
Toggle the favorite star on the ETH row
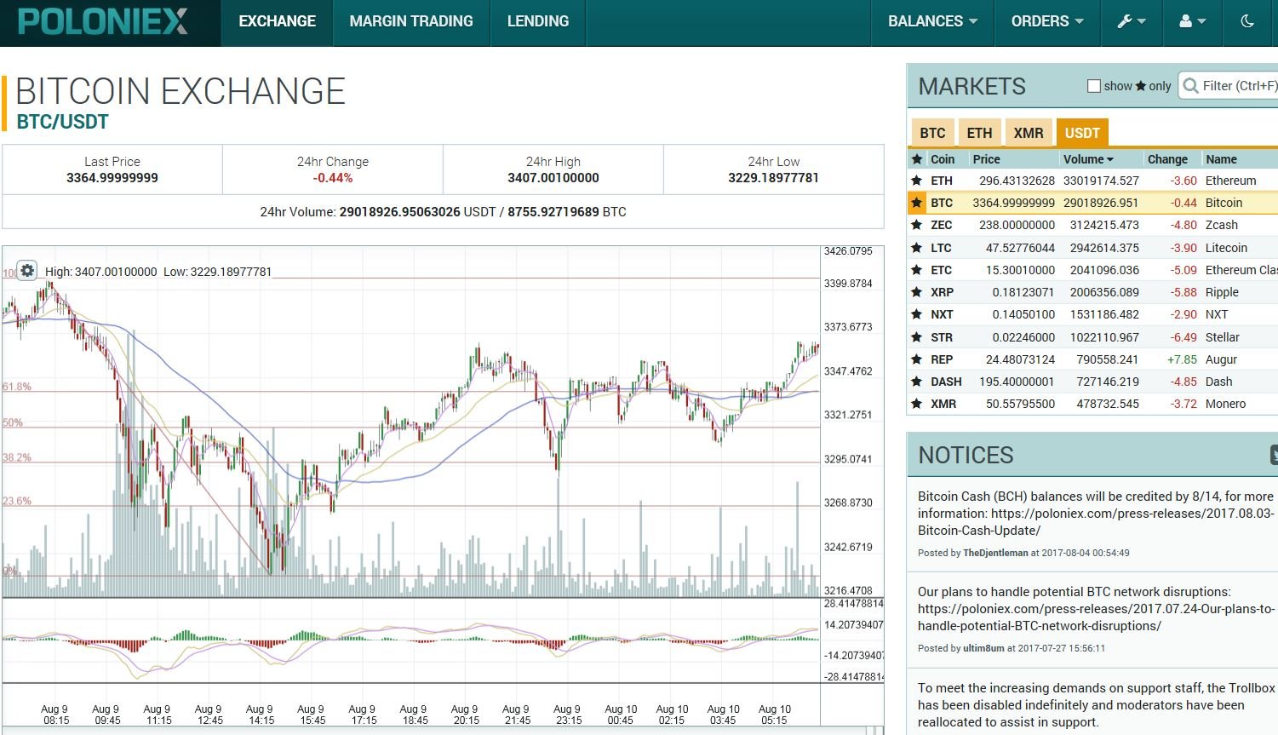tap(917, 181)
